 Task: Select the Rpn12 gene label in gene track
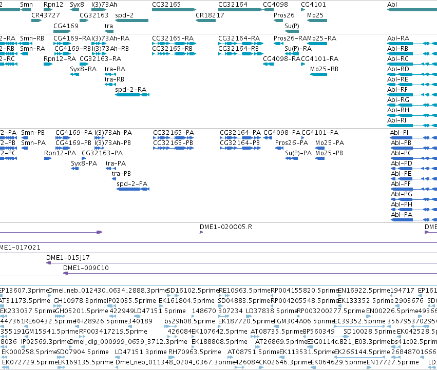[53, 5]
